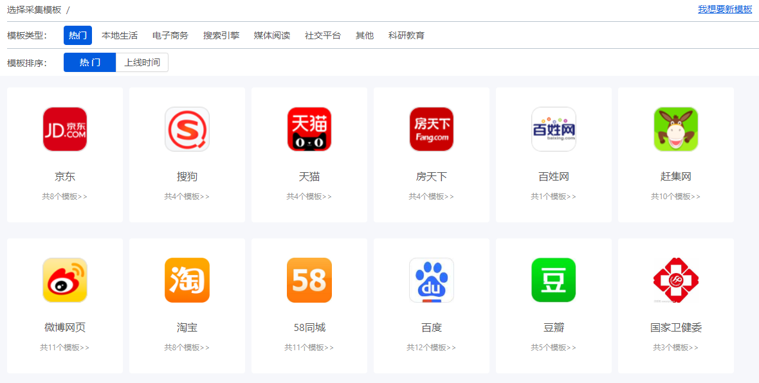The width and height of the screenshot is (759, 383).
Task: Click the 国家卫健委 card title
Action: pyautogui.click(x=676, y=328)
